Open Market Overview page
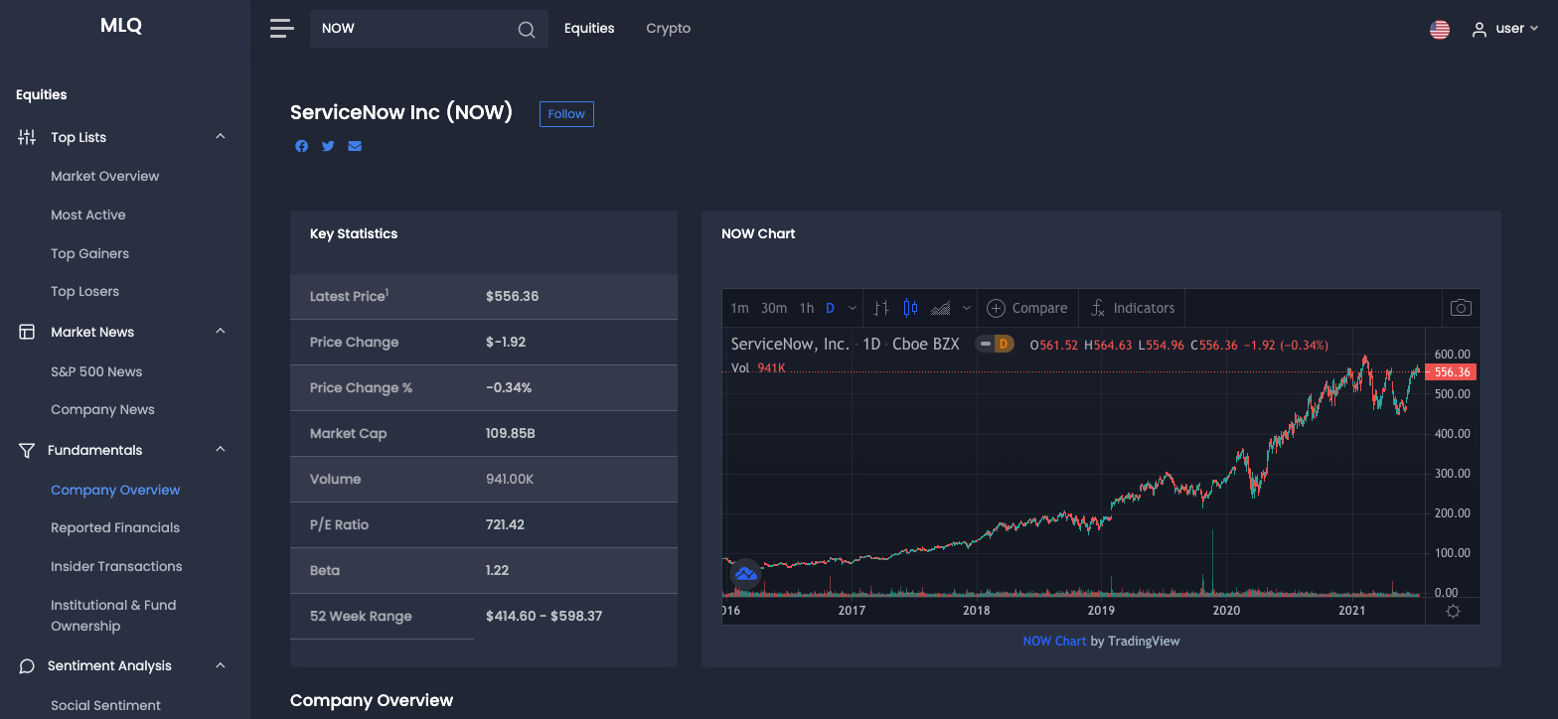This screenshot has width=1558, height=719. tap(105, 176)
